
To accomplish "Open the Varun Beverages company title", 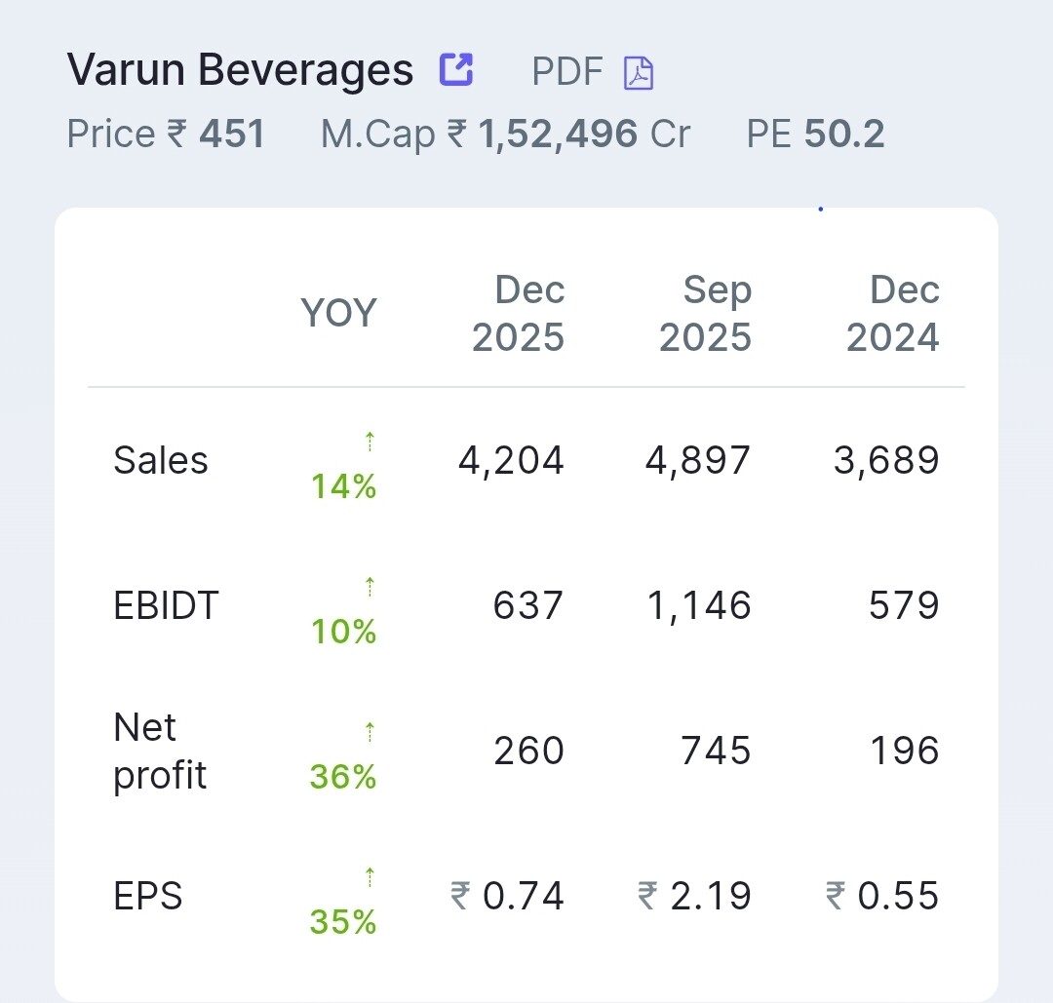I will click(x=240, y=70).
